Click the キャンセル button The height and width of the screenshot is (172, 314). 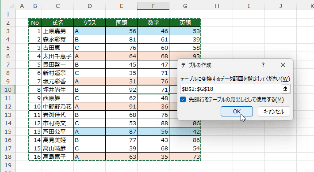tap(274, 111)
